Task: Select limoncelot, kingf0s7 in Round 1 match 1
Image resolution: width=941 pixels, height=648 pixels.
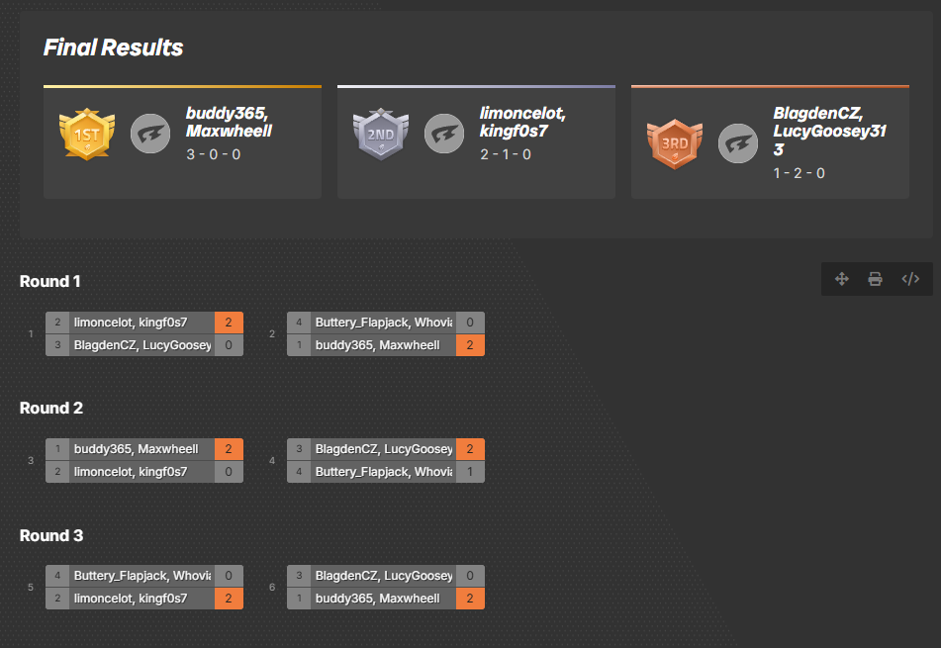Action: pos(141,323)
